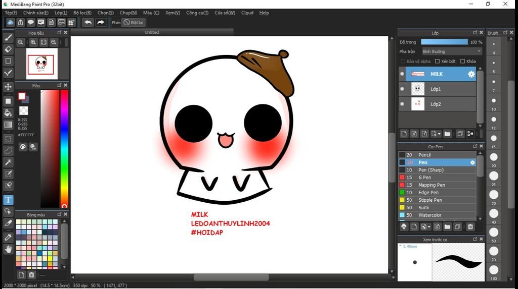Select the Dot tool with dotted brush
This screenshot has height=289, width=518.
(x=8, y=73)
